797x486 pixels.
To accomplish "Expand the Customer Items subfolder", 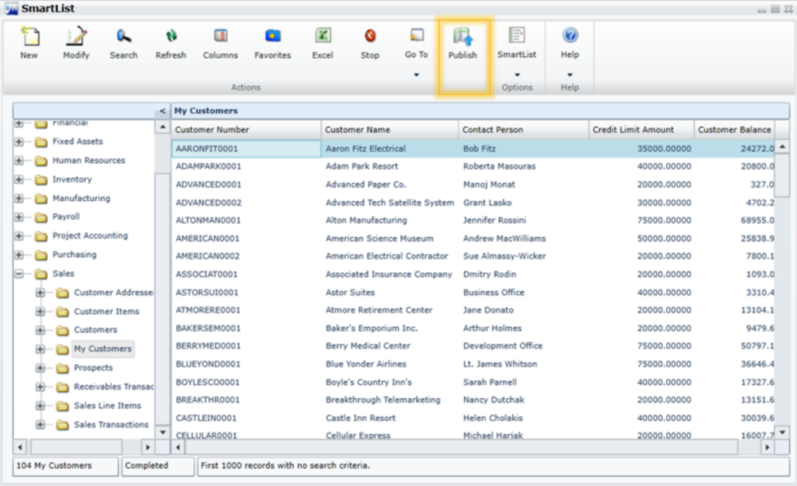I will pos(40,312).
